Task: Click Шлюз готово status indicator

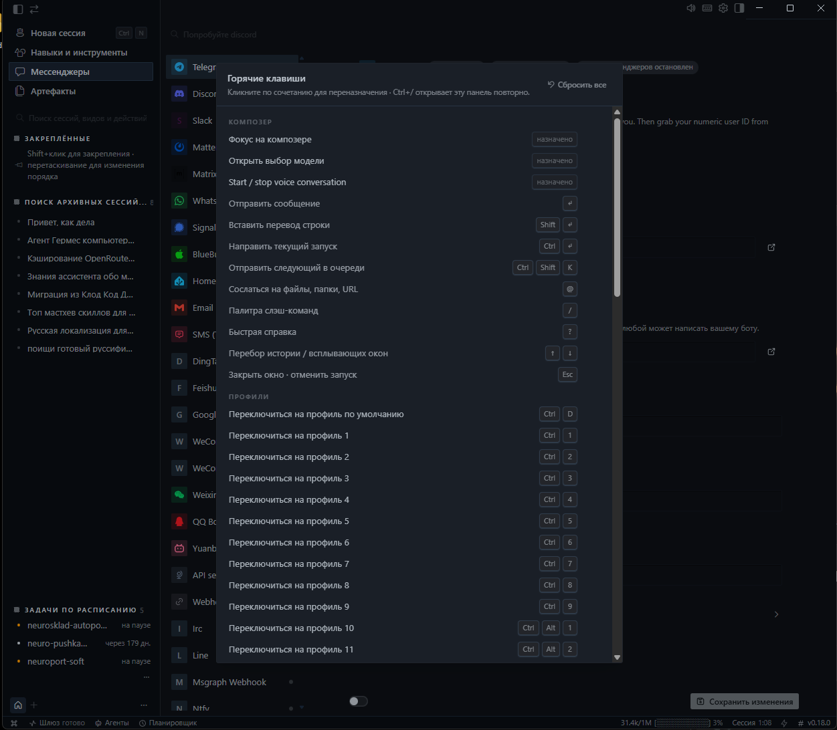Action: tap(57, 723)
